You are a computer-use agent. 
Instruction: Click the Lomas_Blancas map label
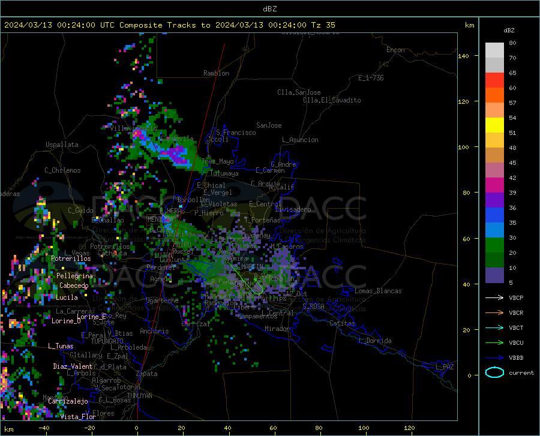tap(378, 291)
